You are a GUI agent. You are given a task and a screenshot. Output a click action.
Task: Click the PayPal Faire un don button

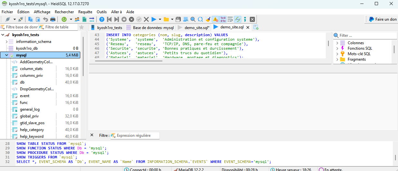click(x=383, y=19)
